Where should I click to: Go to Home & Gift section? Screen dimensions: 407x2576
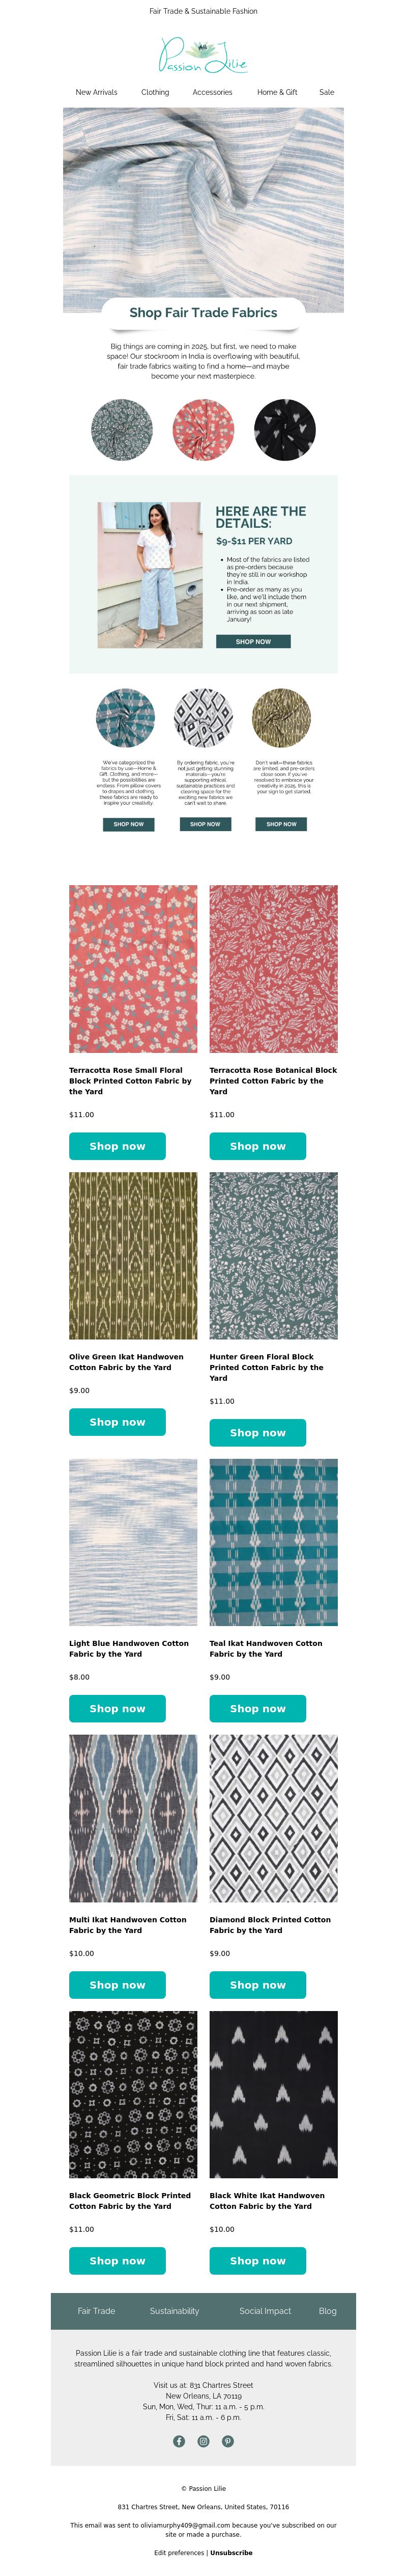277,92
